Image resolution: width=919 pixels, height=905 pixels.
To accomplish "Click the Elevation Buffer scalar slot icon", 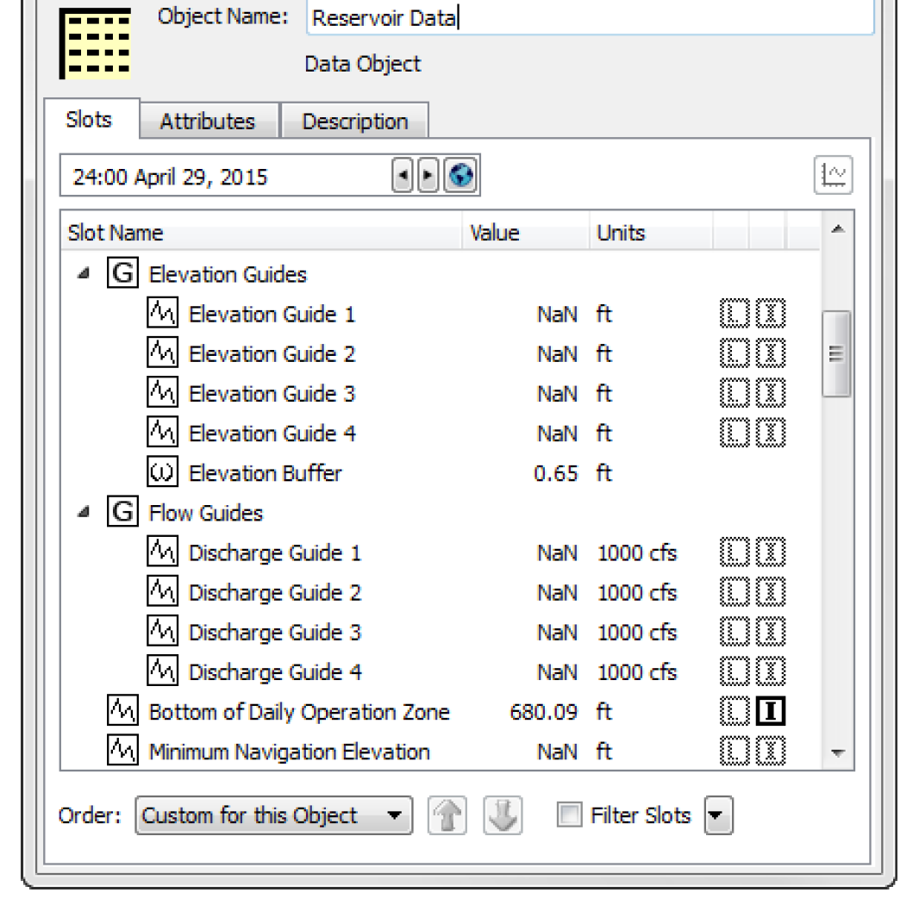I will [162, 473].
